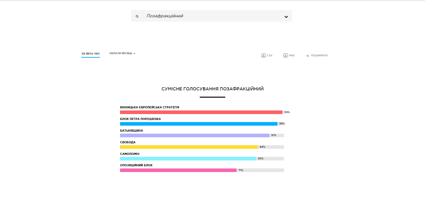
Task: Expand the Позафракційний selector chevron
Action: (x=286, y=17)
